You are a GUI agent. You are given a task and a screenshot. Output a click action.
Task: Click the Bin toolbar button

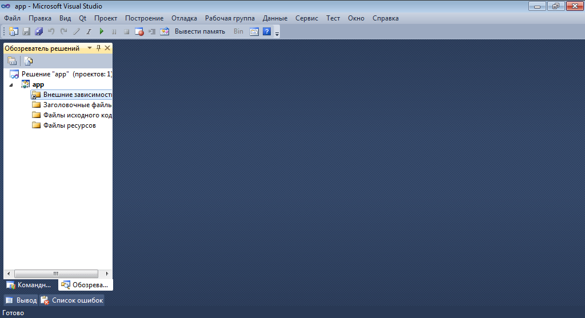pyautogui.click(x=238, y=32)
